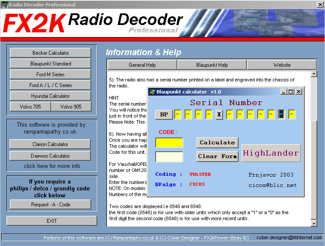This screenshot has width=325, height=246.
Task: Click the 'Prnjavor 2003' text
Action: pyautogui.click(x=271, y=175)
